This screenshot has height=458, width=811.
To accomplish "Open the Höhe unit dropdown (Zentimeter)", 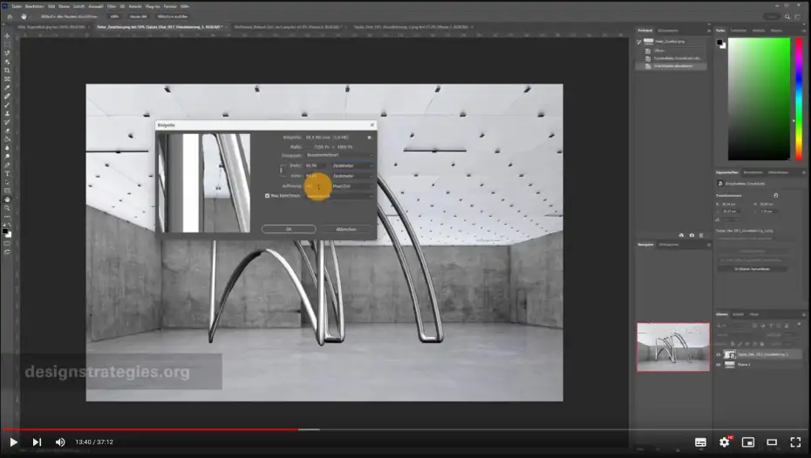I will [x=352, y=176].
